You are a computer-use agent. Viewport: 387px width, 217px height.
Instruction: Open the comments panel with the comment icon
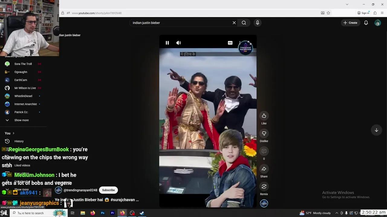[x=264, y=151]
